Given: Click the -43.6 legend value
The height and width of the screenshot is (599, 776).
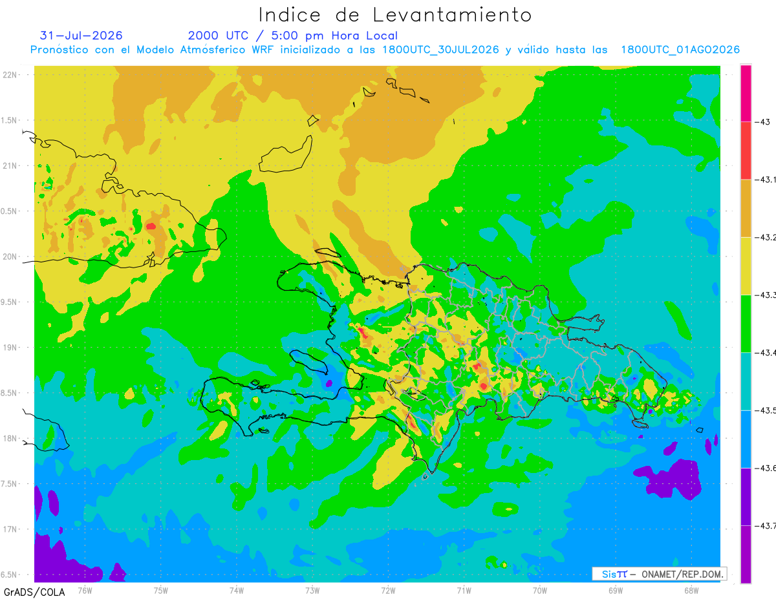Looking at the screenshot, I should (766, 468).
